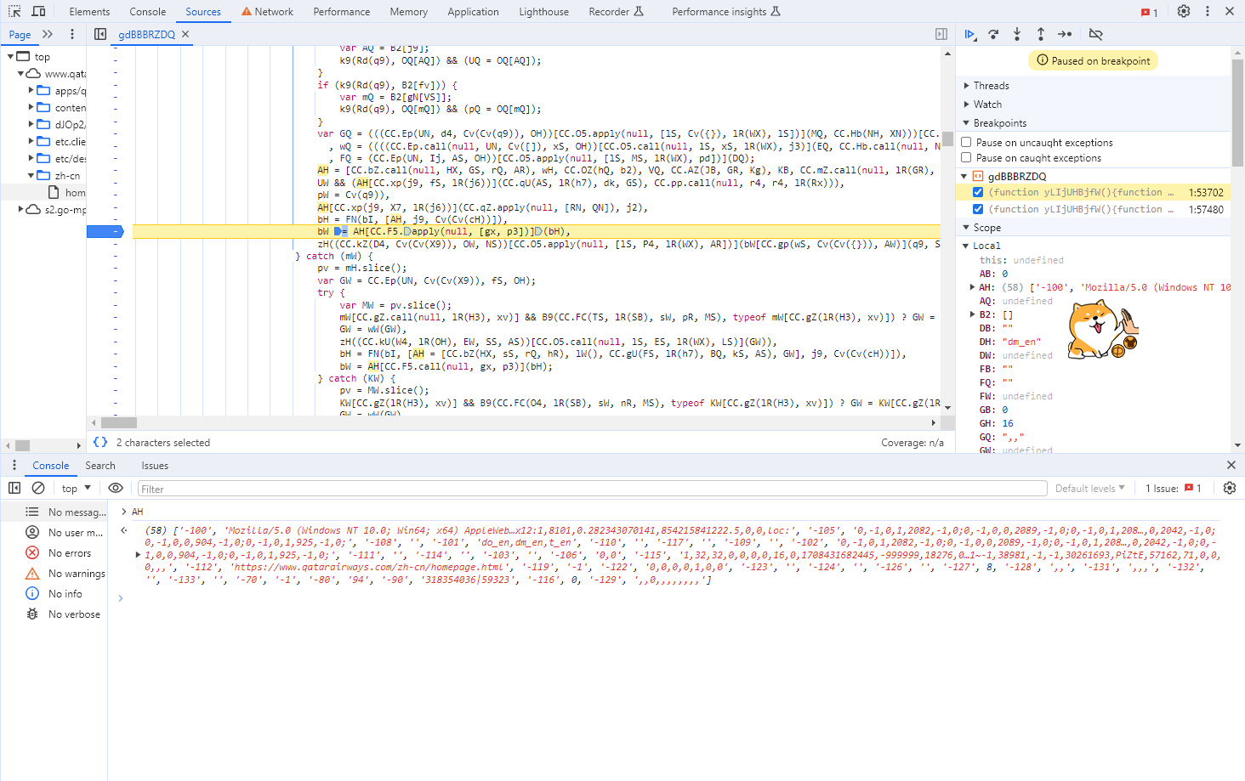This screenshot has height=781, width=1245.
Task: Open the Search tab in drawer
Action: (100, 466)
